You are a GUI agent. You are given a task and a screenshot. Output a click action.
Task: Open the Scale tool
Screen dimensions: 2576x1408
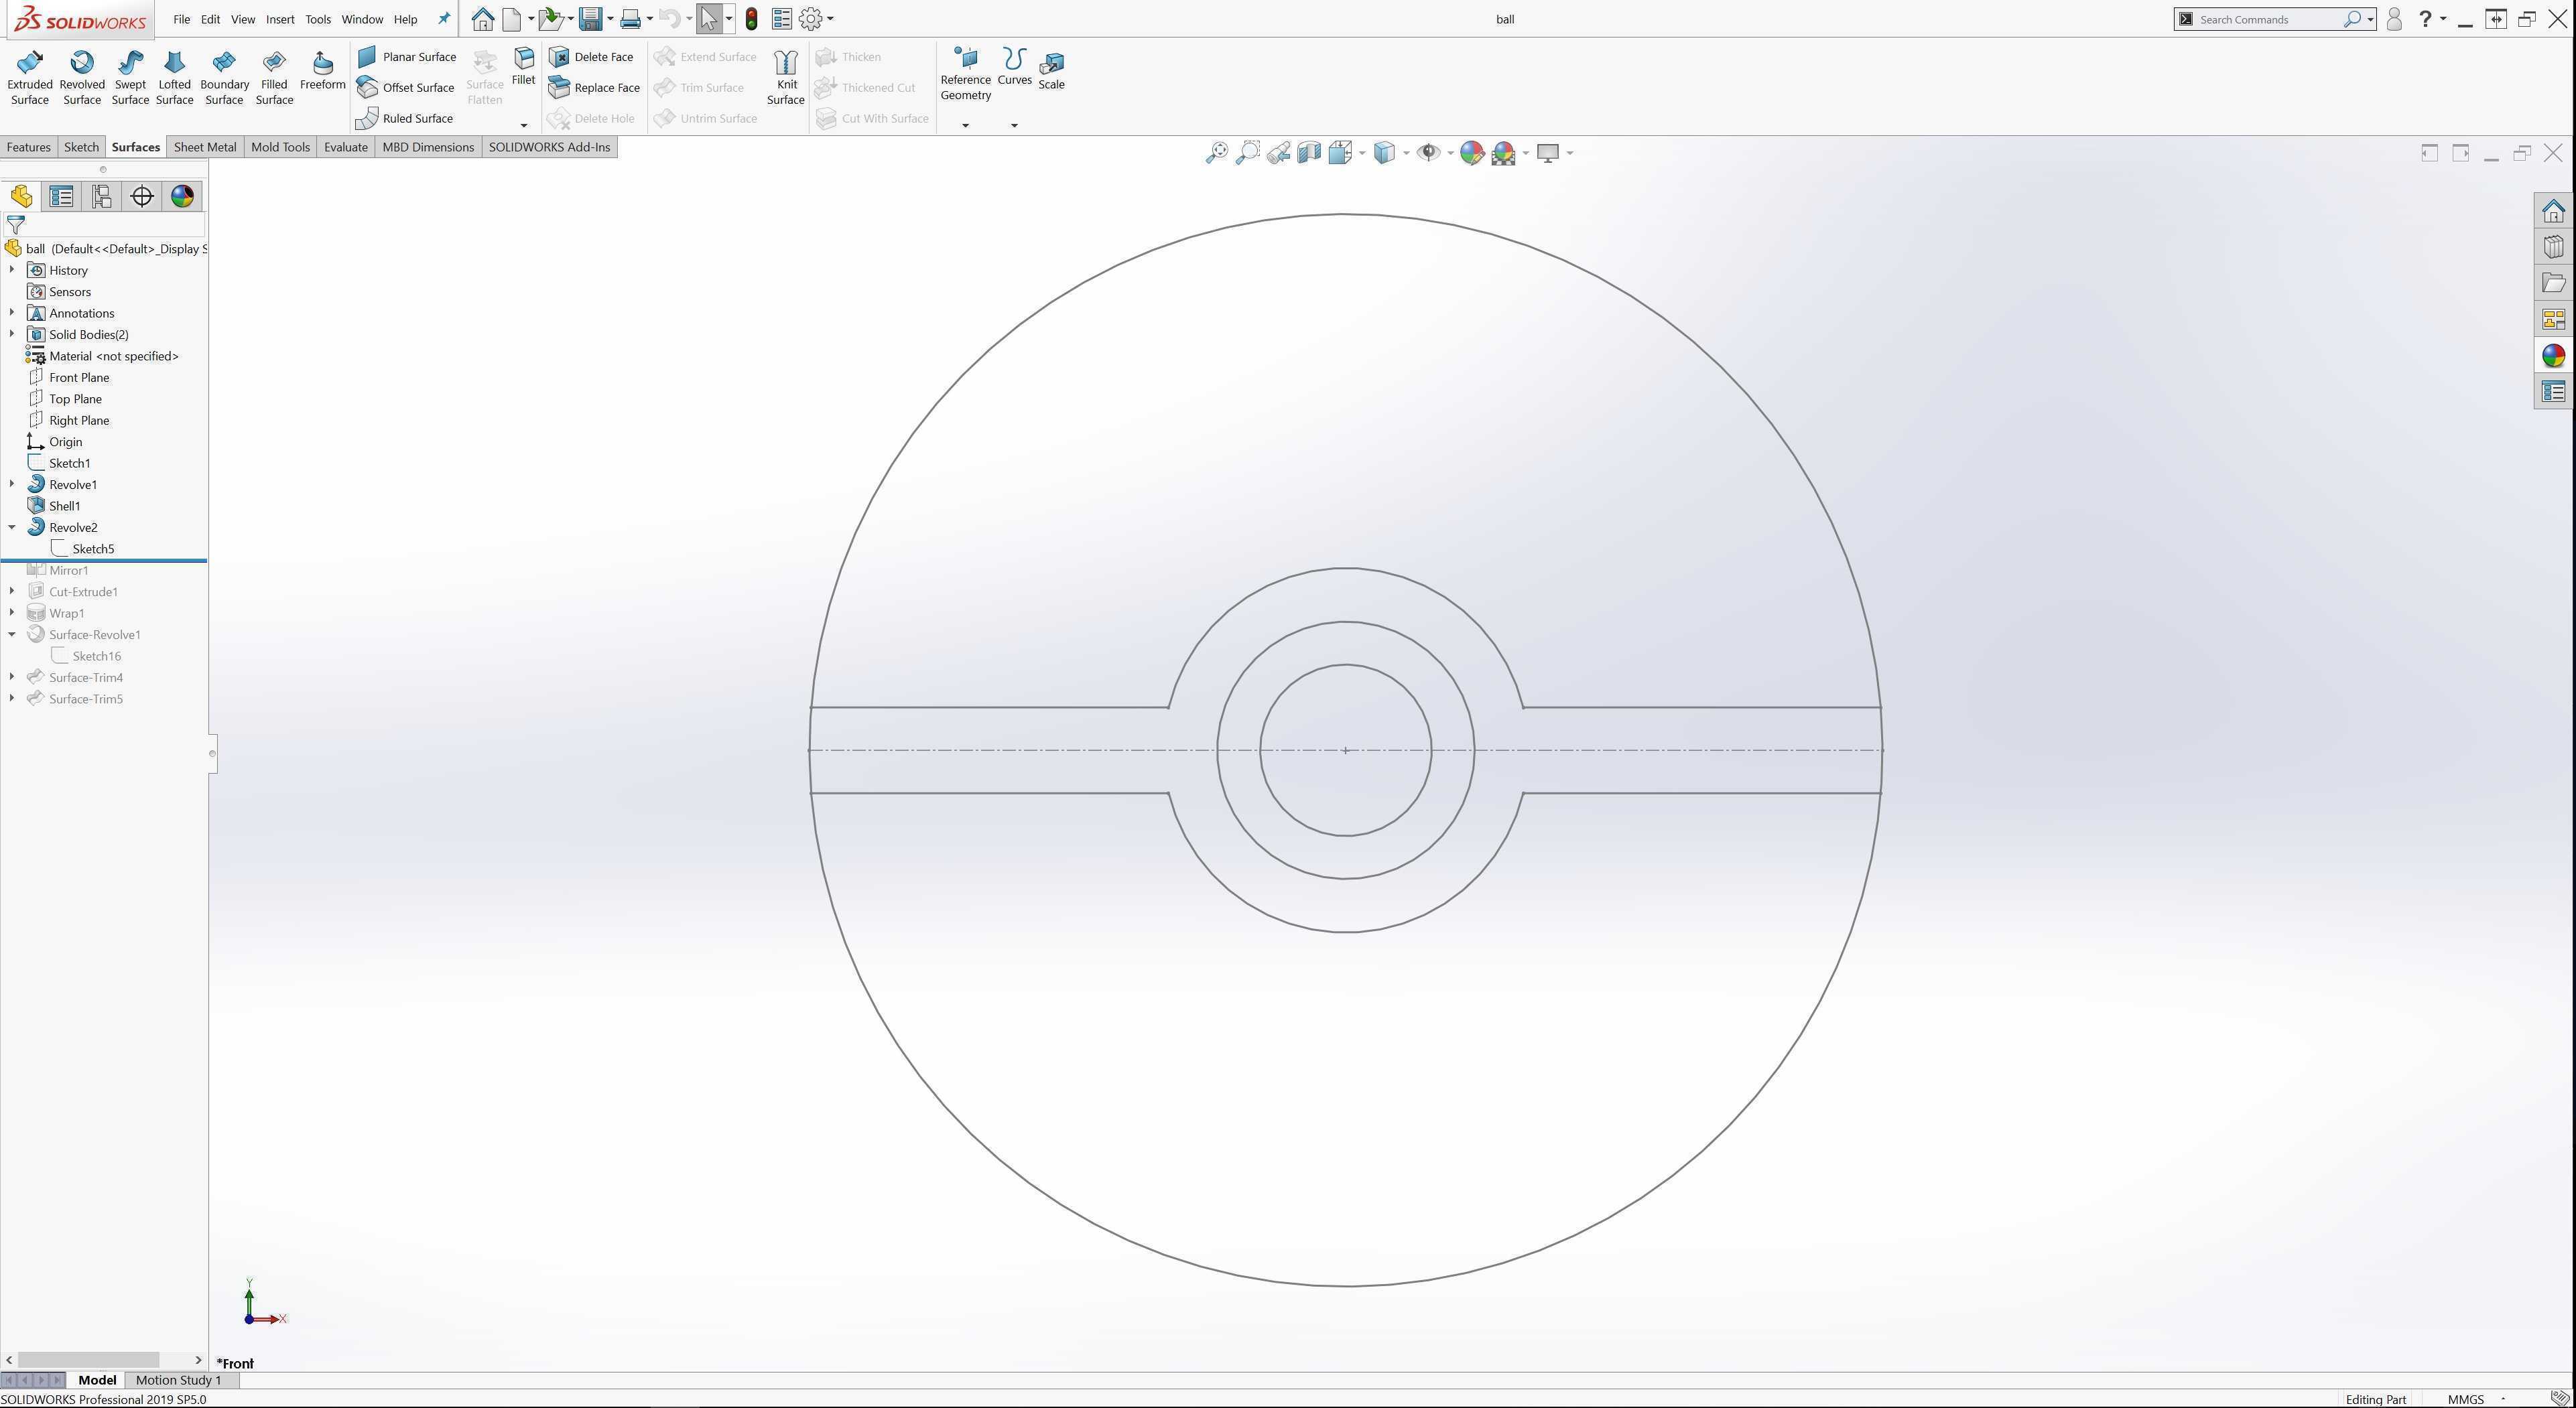pos(1051,71)
